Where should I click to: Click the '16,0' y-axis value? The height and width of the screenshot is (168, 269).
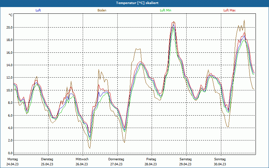coord(9,53)
